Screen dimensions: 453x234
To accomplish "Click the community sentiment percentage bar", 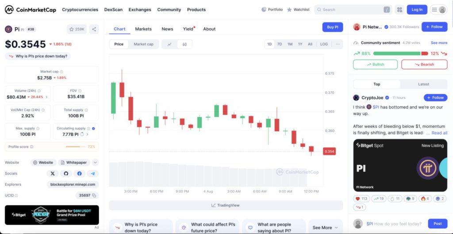I will click(x=400, y=54).
